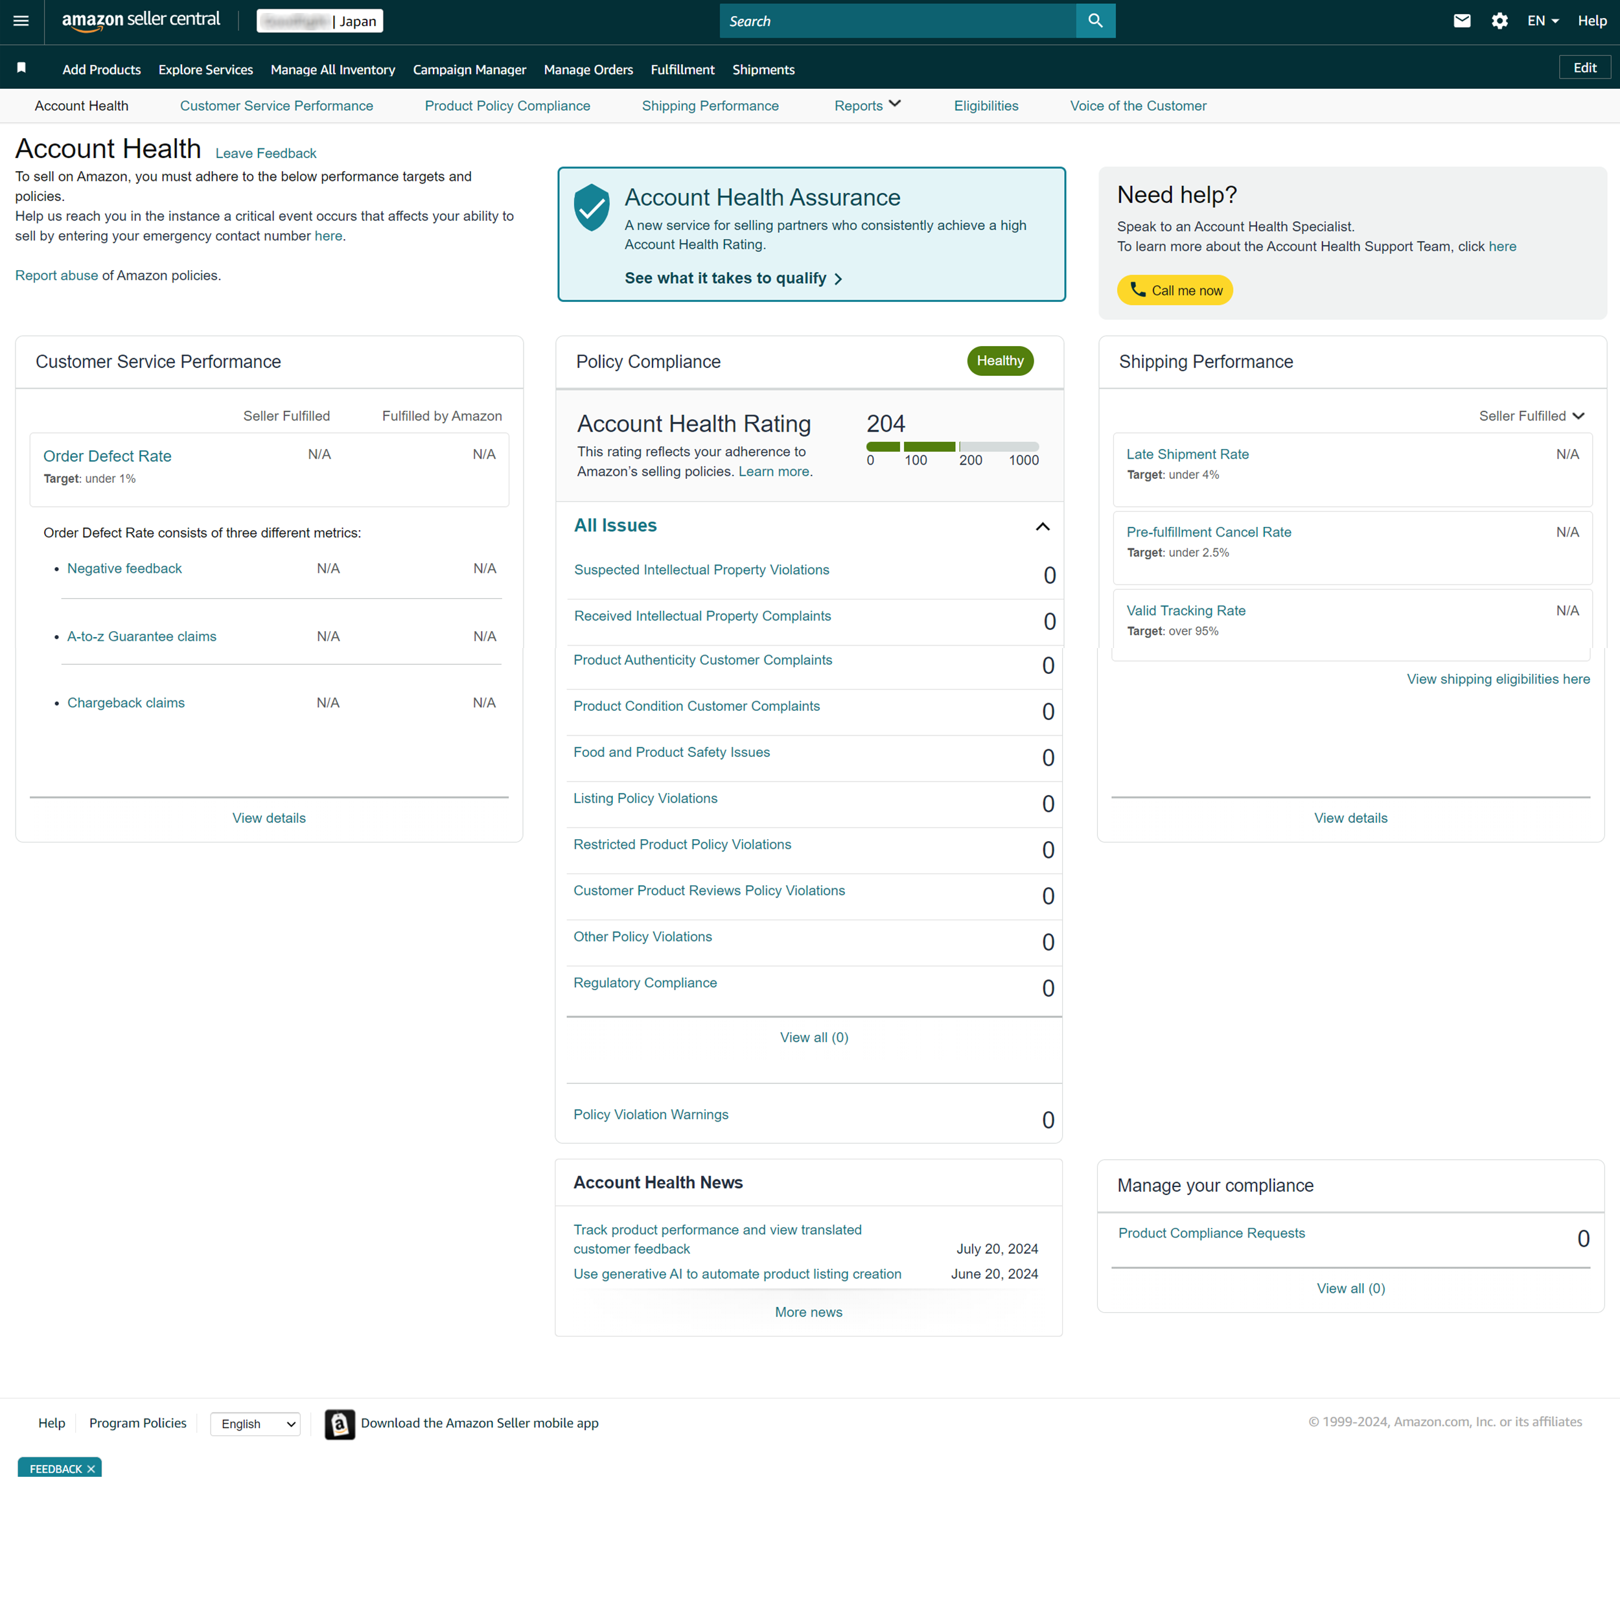
Task: Click View shipping eligibilities here
Action: click(x=1498, y=679)
